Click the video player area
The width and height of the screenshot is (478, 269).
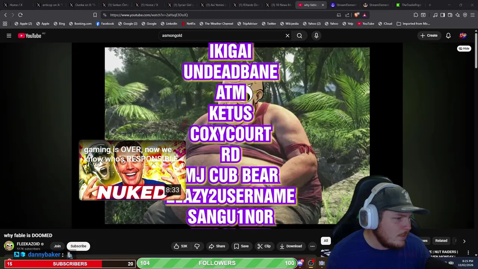coord(237,135)
